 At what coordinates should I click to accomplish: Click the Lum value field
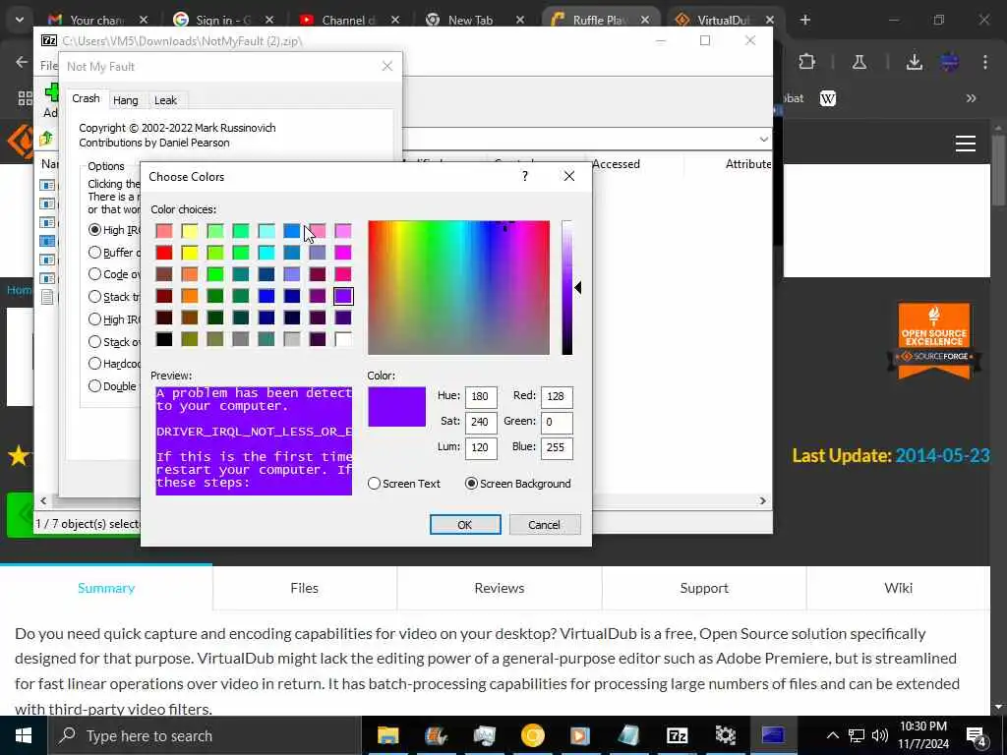coord(480,447)
